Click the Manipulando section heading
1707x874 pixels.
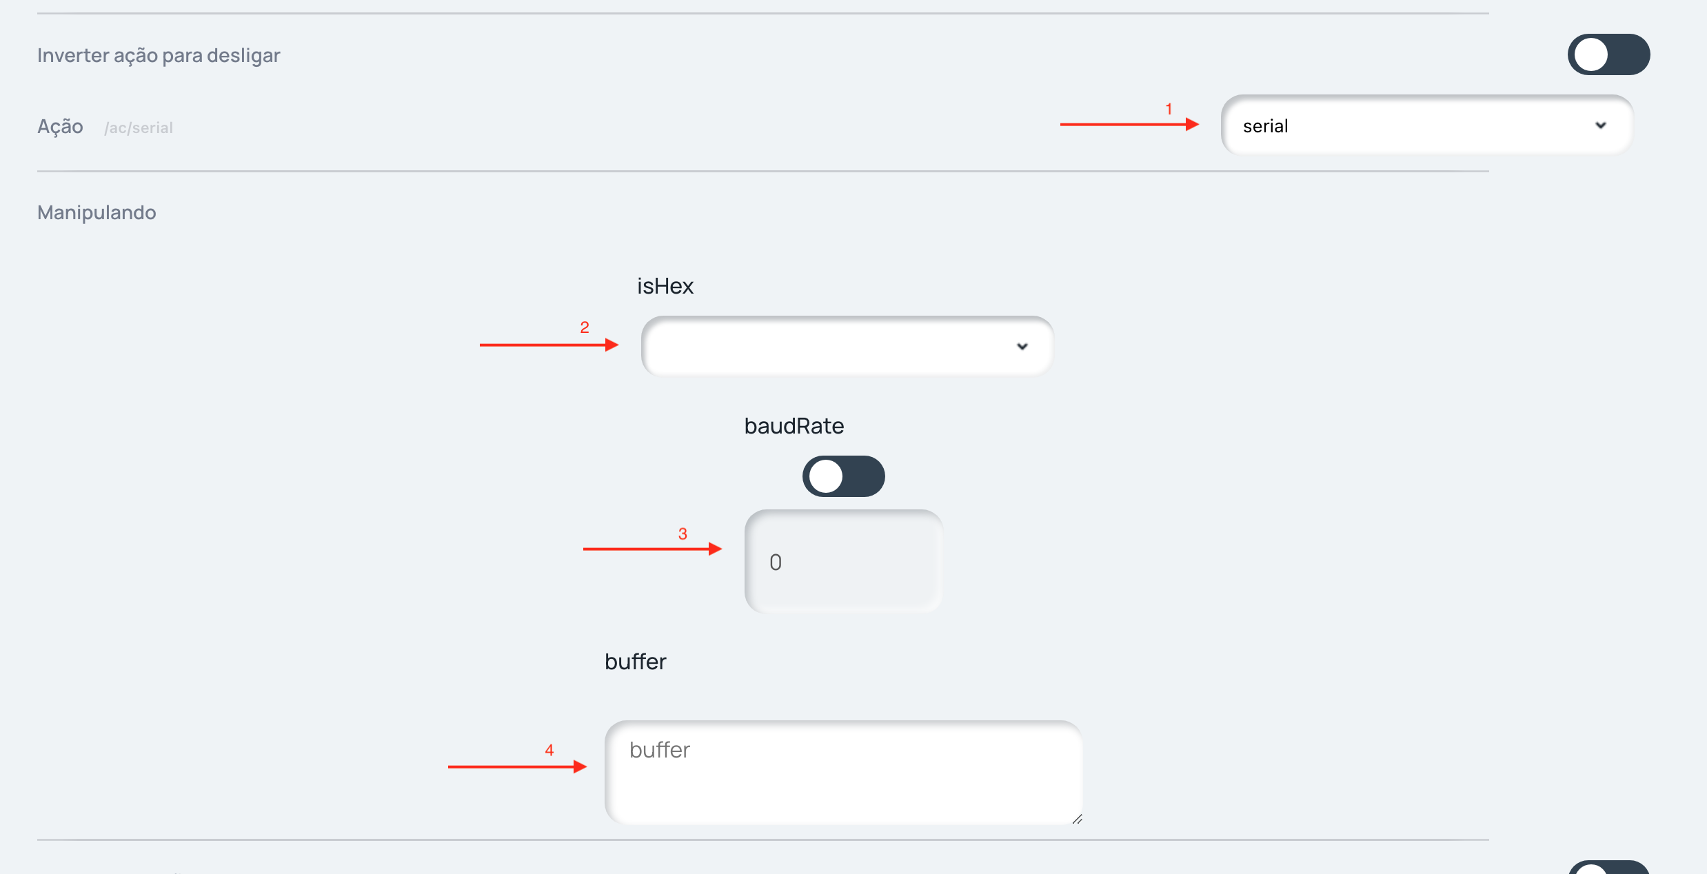pos(97,212)
